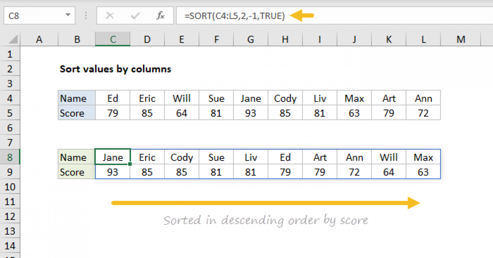Image resolution: width=493 pixels, height=258 pixels.
Task: Select row 14 header
Action: (10, 245)
